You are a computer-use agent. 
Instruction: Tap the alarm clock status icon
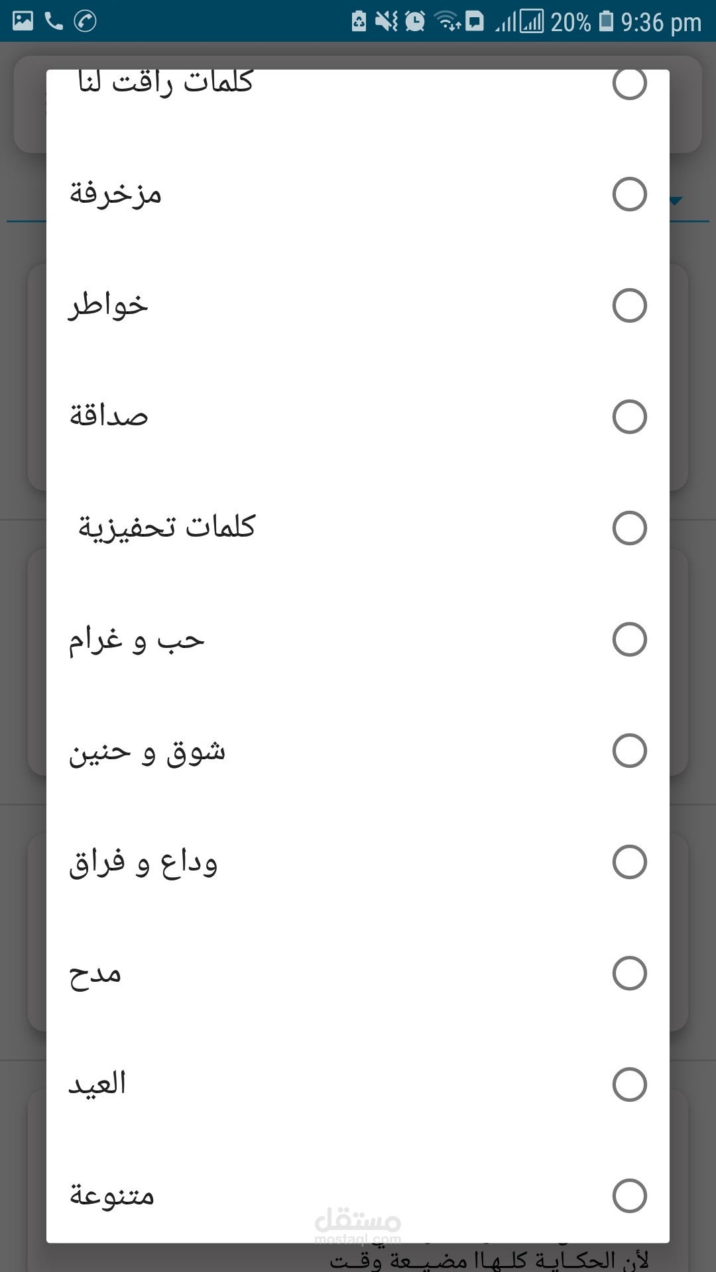click(415, 21)
